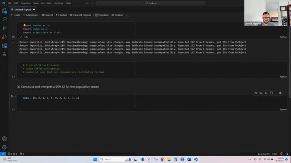Image resolution: width=291 pixels, height=163 pixels.
Task: Show the notebook Outline
Action: (117, 15)
